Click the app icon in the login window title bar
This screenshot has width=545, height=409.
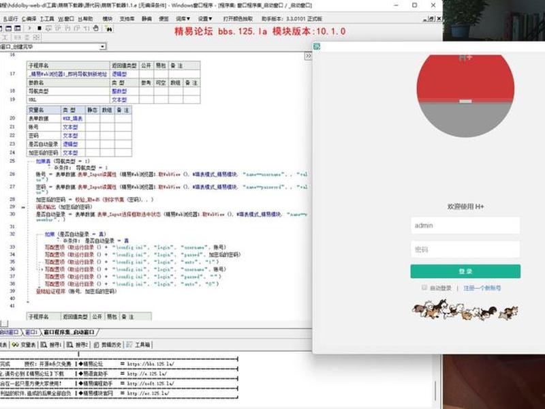tap(317, 46)
